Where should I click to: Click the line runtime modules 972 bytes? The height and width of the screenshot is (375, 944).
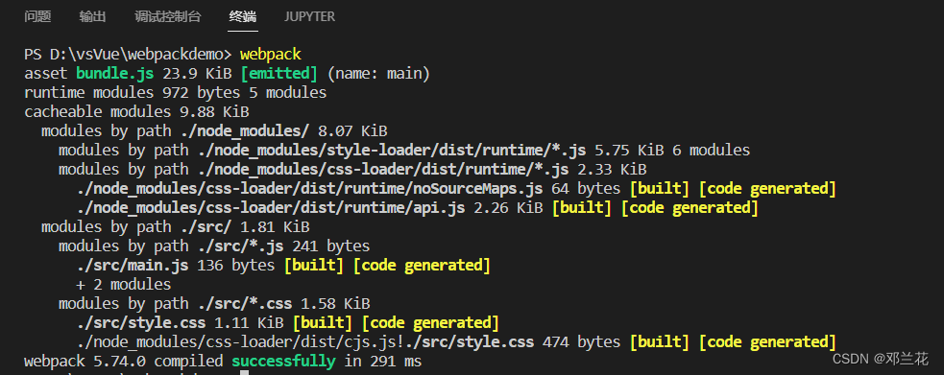pyautogui.click(x=175, y=93)
